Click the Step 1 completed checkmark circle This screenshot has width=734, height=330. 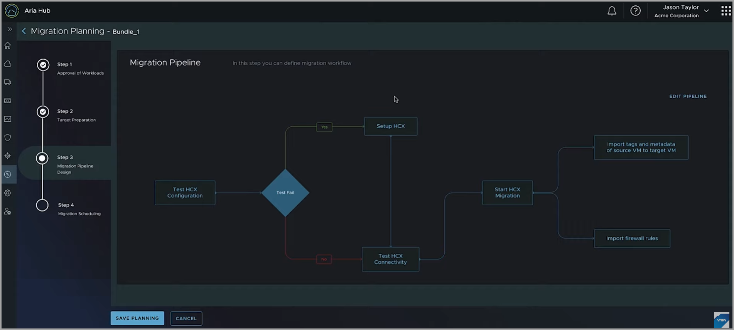click(43, 65)
